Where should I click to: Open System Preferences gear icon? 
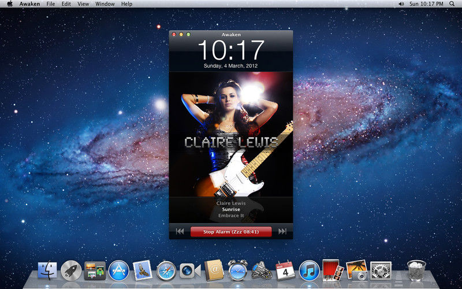tap(381, 271)
